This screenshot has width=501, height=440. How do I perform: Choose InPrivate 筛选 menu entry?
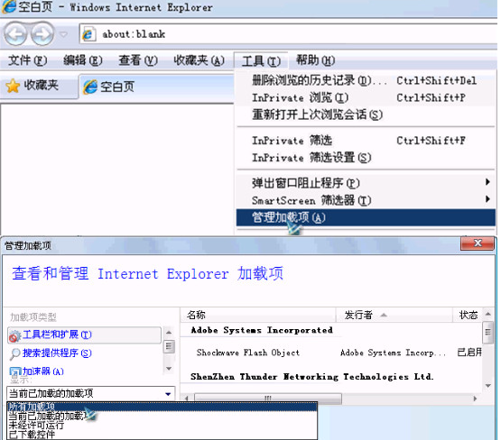click(366, 141)
